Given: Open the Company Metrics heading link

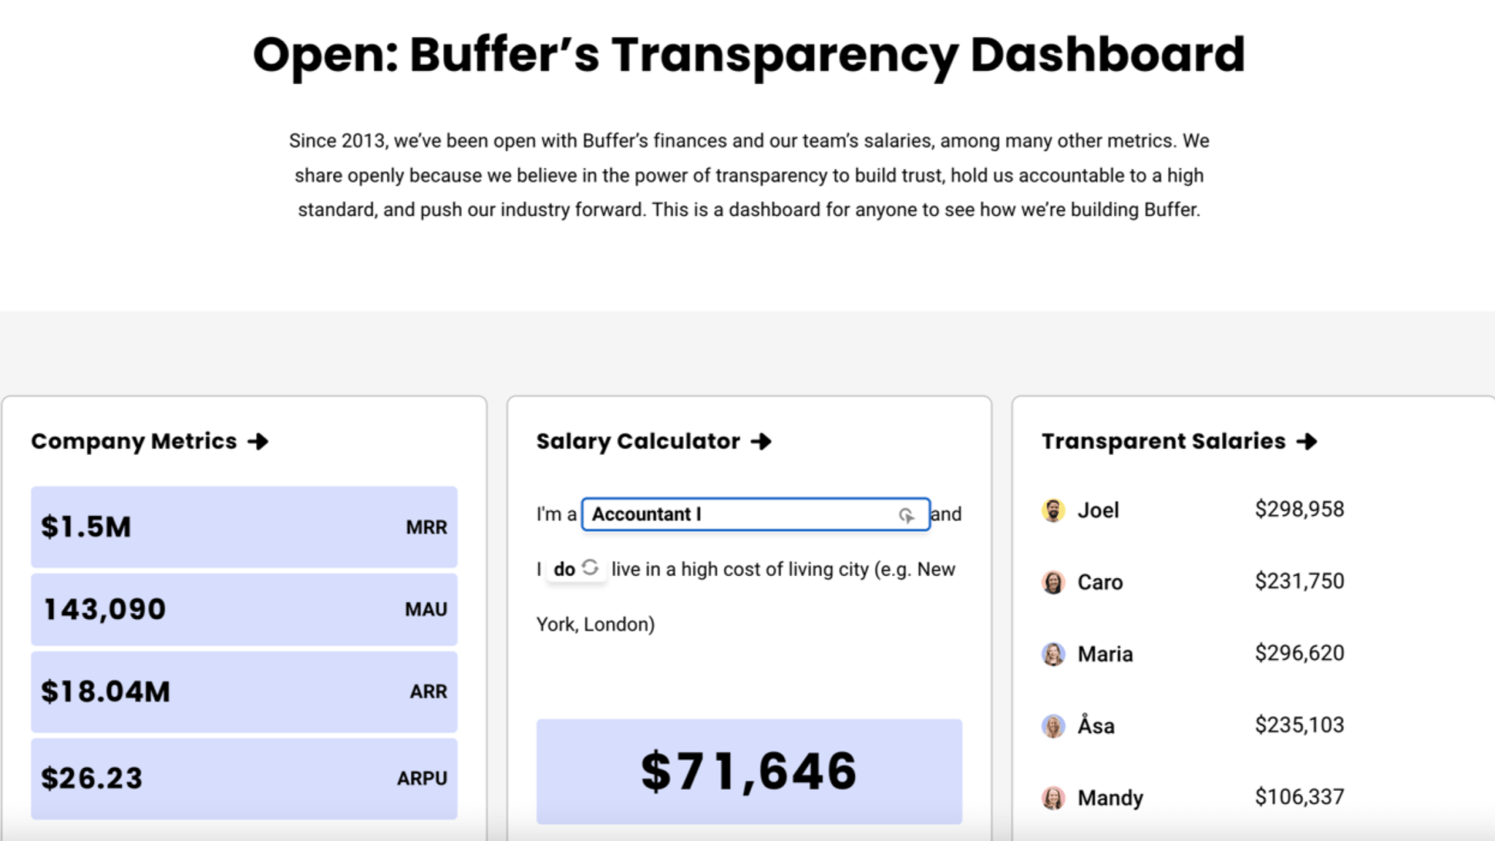Looking at the screenshot, I should point(134,442).
